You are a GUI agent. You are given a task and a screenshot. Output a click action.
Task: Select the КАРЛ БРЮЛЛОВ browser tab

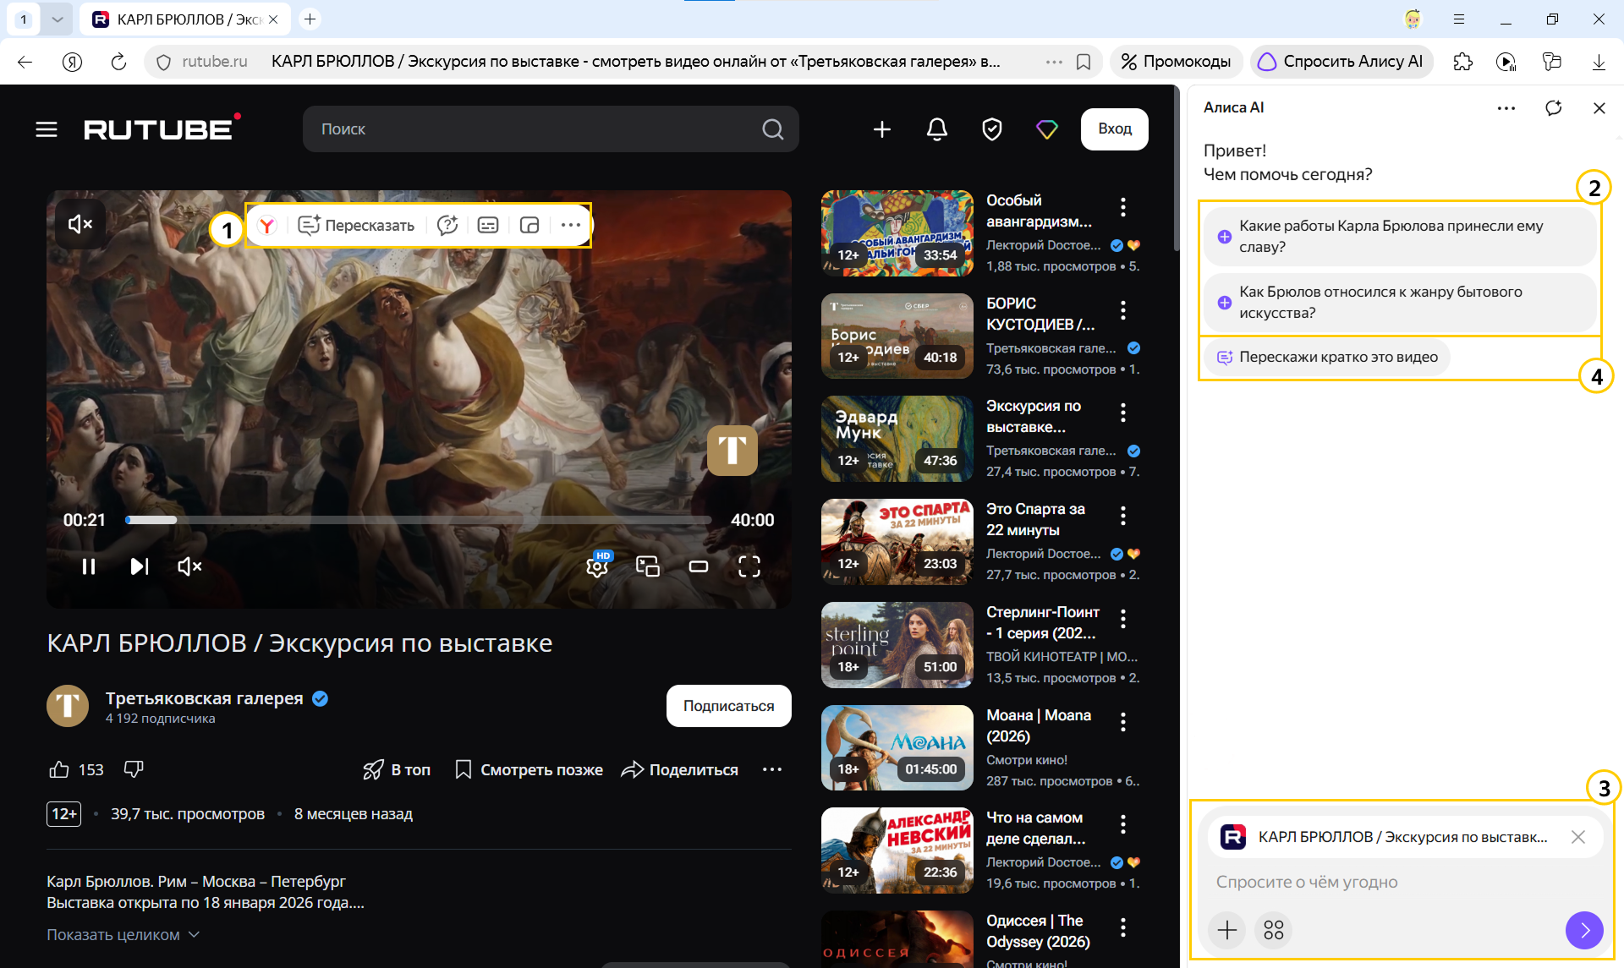[185, 19]
